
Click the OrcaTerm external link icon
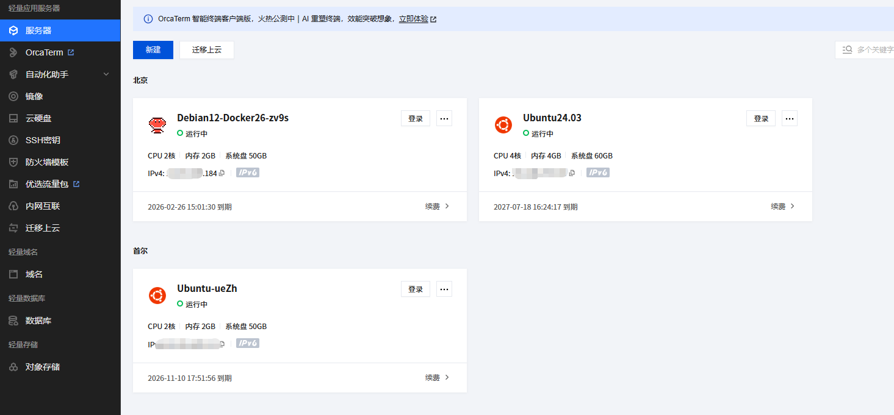pos(71,52)
